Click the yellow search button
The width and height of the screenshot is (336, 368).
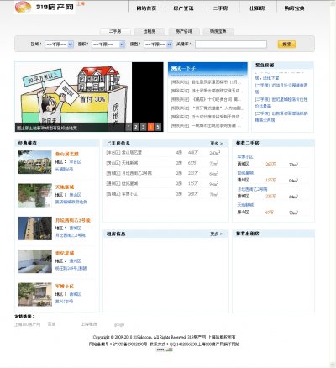[x=286, y=45]
